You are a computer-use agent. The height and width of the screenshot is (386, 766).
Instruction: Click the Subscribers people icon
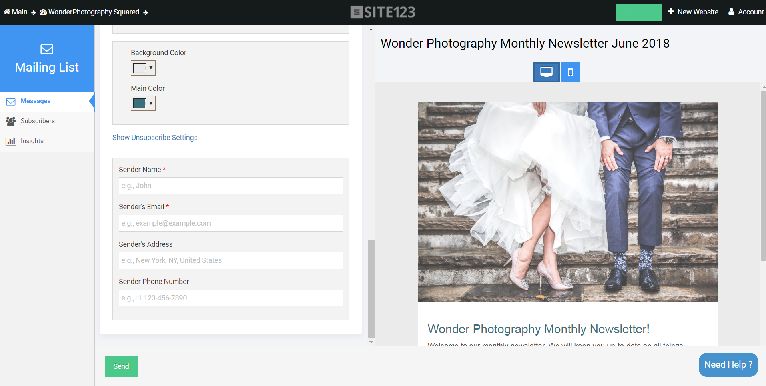11,121
